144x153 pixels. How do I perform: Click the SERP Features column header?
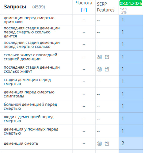click(106, 7)
